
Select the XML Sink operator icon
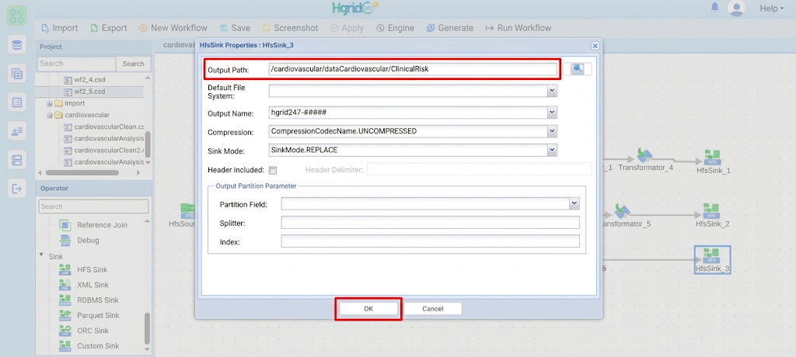(65, 285)
